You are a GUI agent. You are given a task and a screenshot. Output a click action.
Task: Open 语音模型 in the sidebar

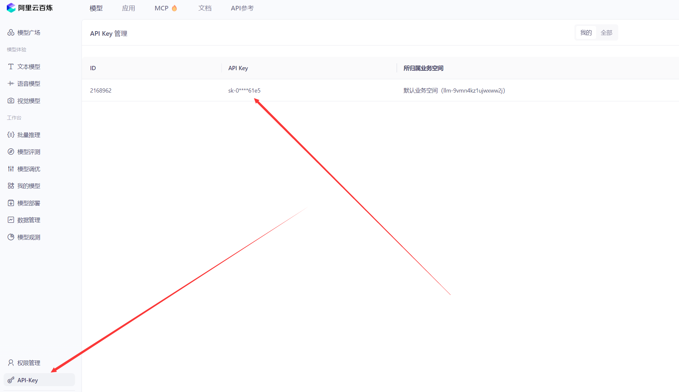29,83
